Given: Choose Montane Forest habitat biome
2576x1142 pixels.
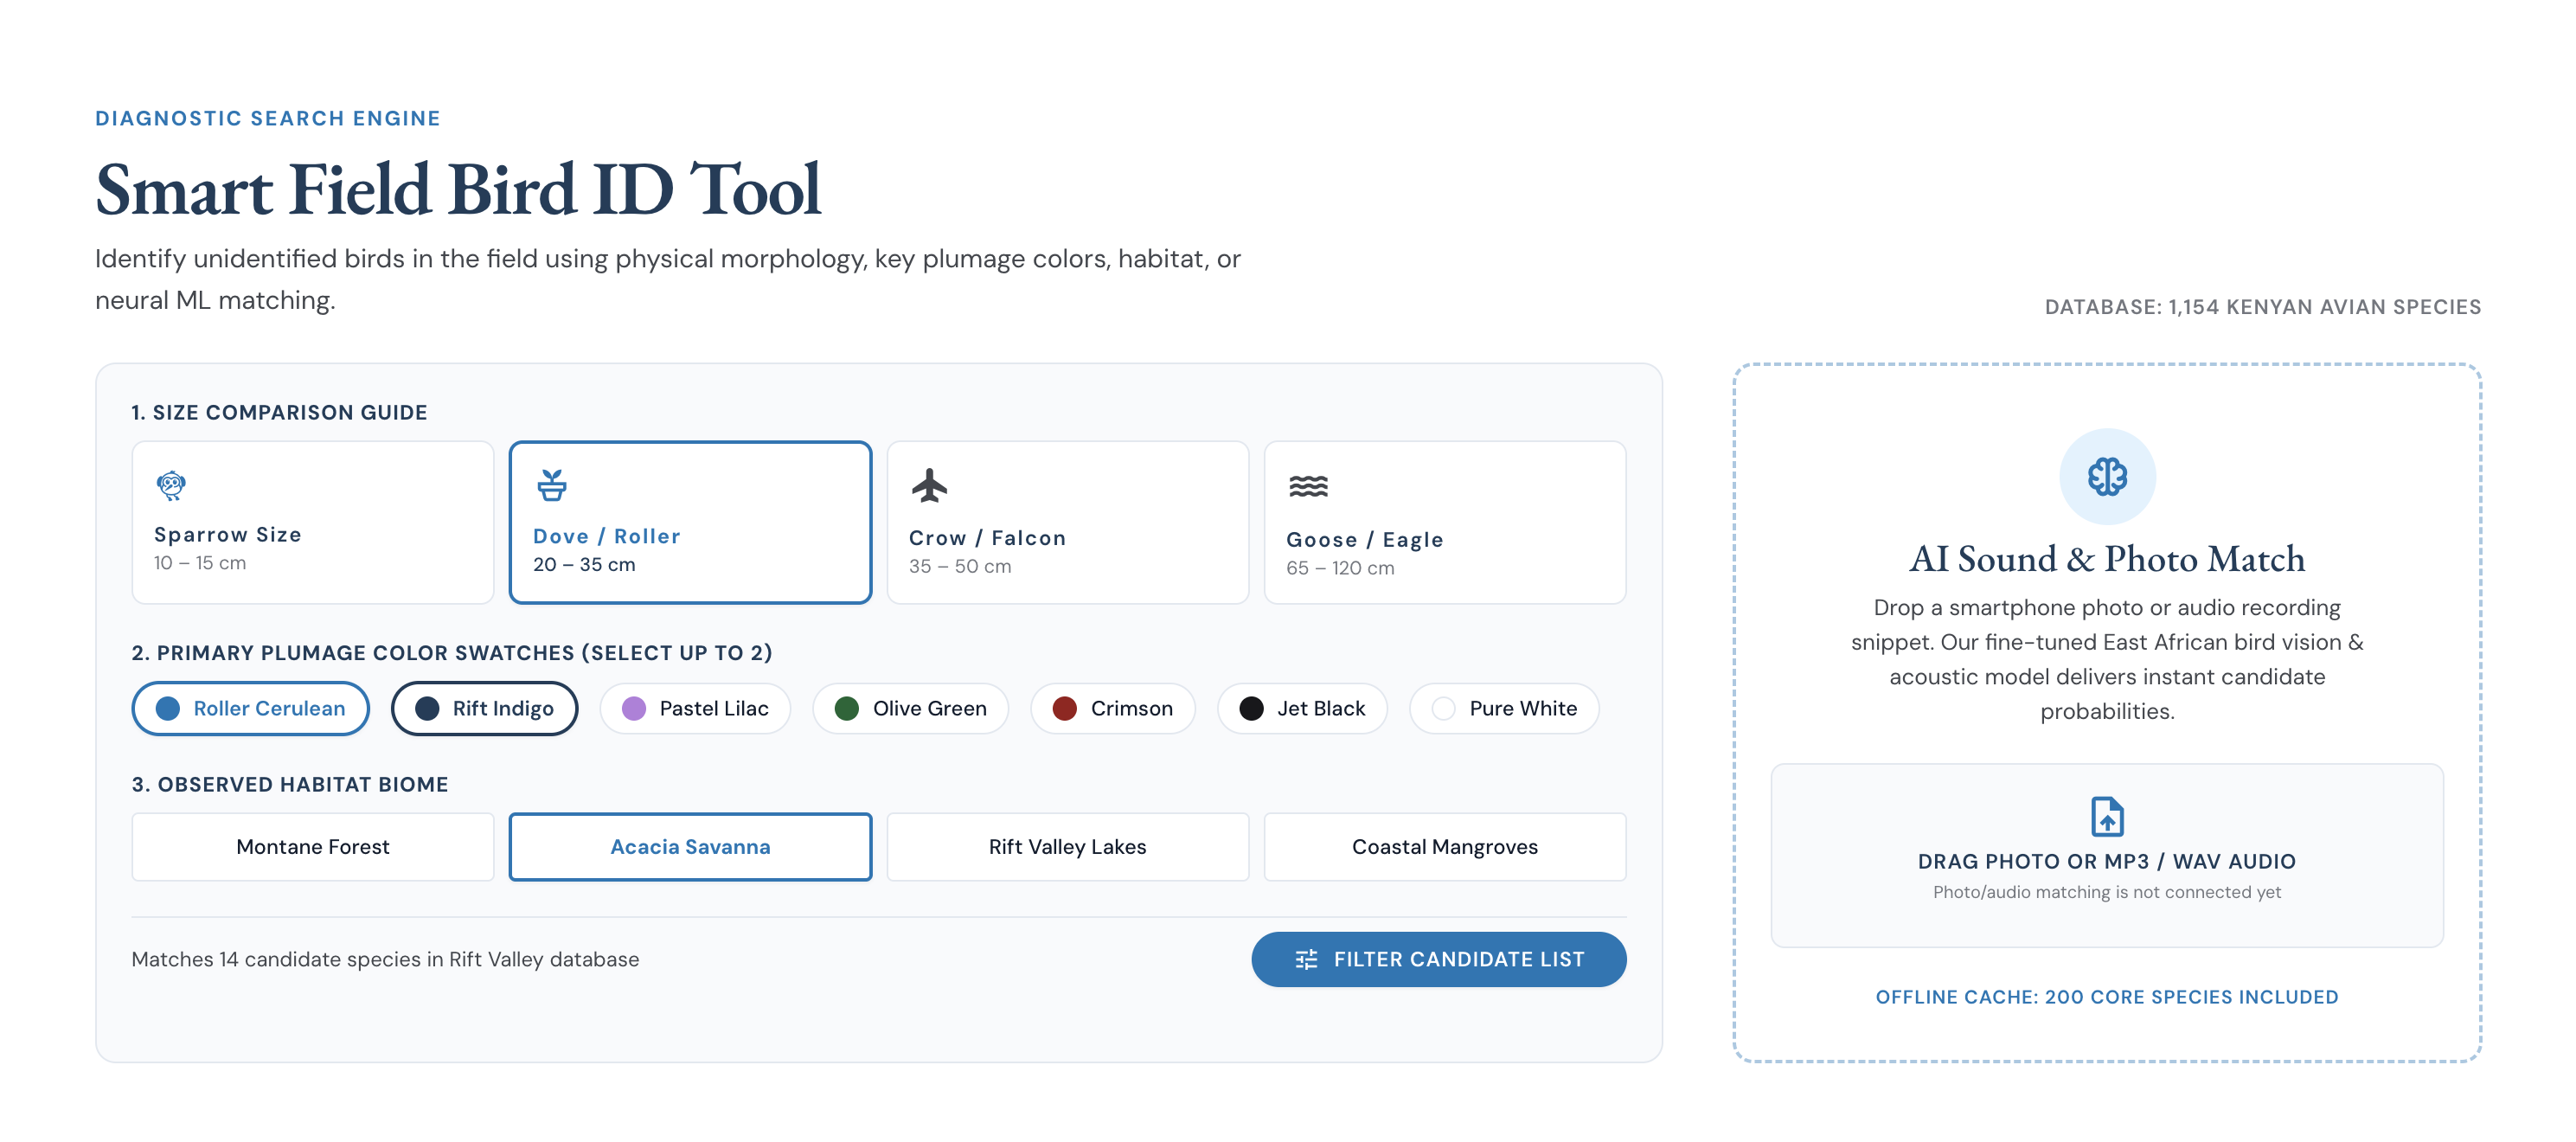Looking at the screenshot, I should tap(313, 847).
